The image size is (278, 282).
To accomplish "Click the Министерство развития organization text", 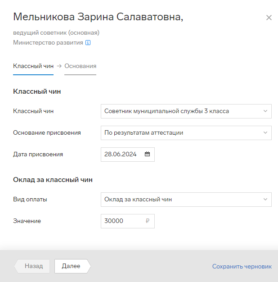I will pyautogui.click(x=48, y=43).
